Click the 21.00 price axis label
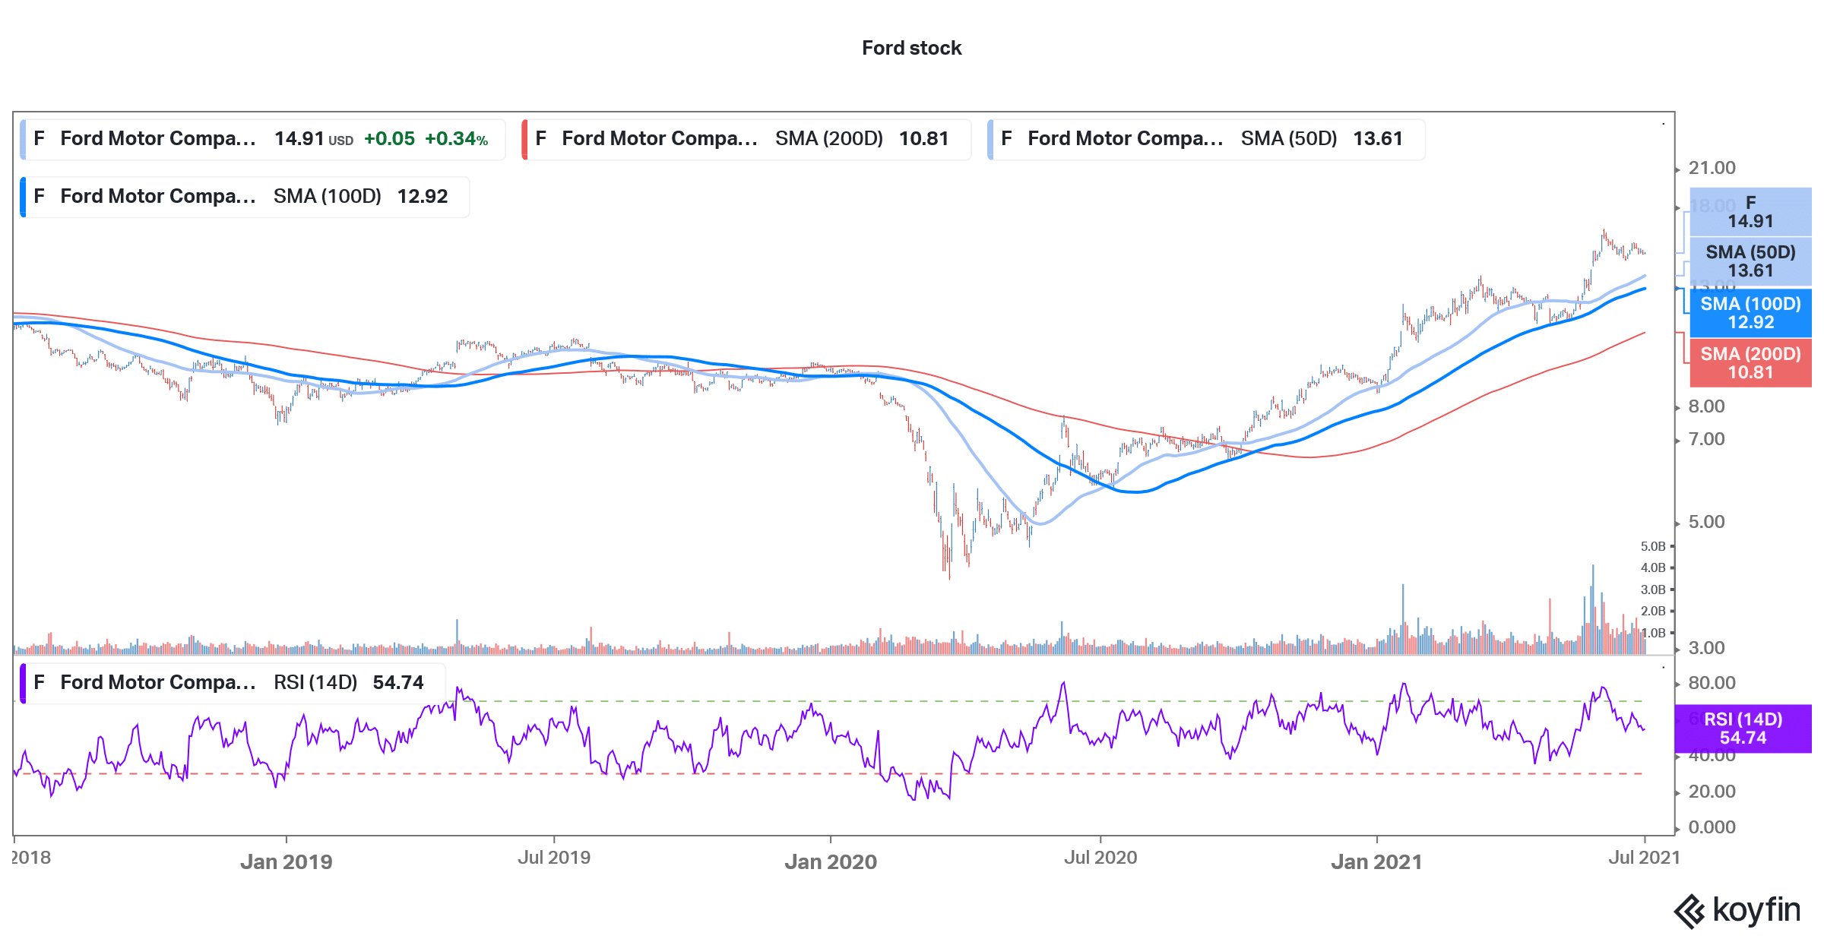Image resolution: width=1824 pixels, height=942 pixels. pyautogui.click(x=1712, y=168)
